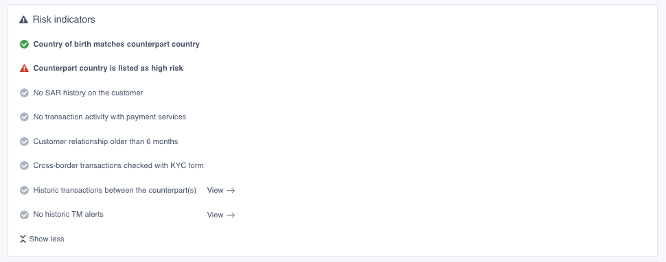Click the collapse chevrons icon beside Show less
The width and height of the screenshot is (666, 262).
(23, 239)
